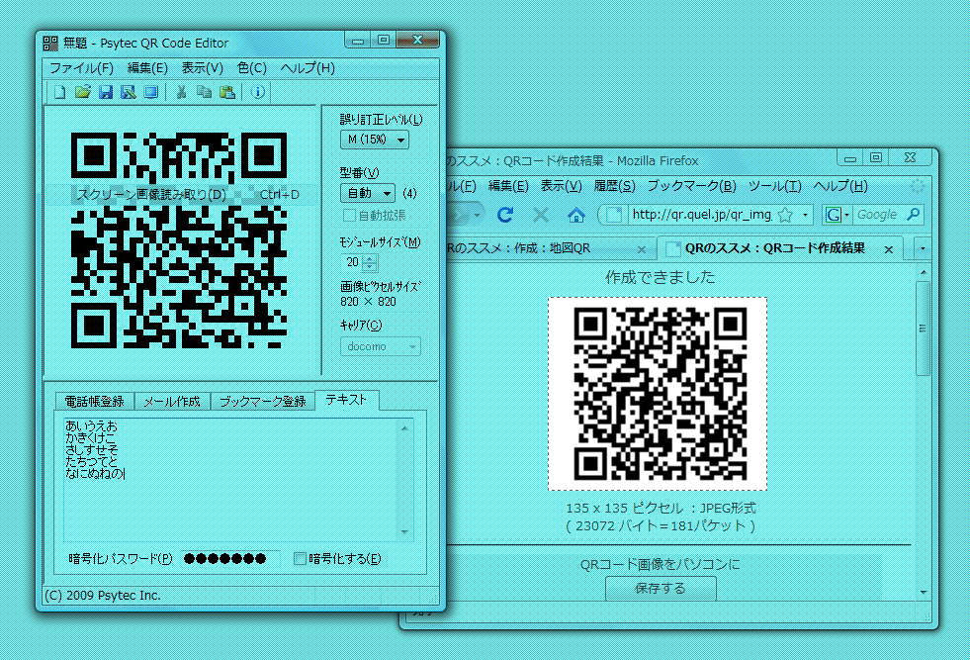Click the Firefox URL field qr.quel.jp

[x=702, y=215]
